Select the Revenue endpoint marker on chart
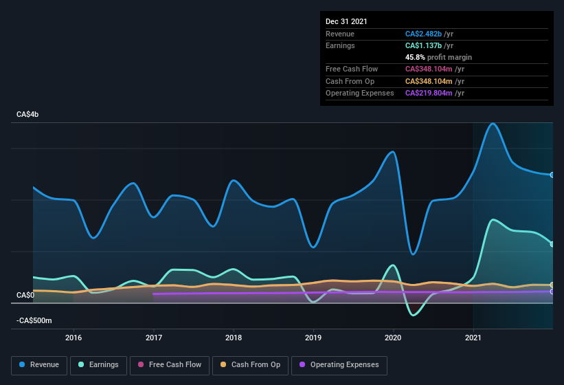This screenshot has width=564, height=385. pyautogui.click(x=552, y=175)
